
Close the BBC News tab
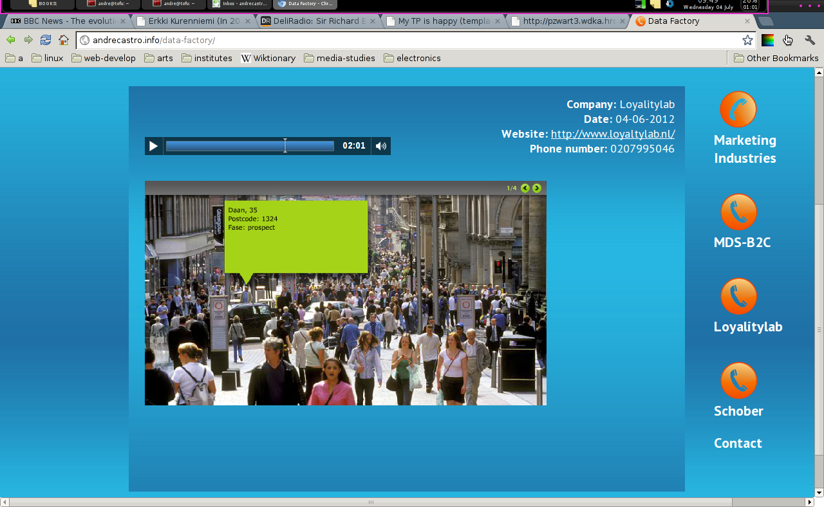[123, 21]
